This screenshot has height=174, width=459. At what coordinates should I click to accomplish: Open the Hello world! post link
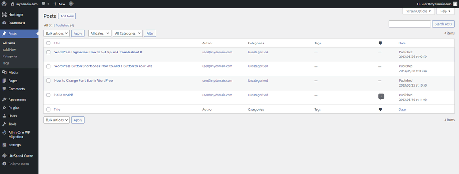pos(64,95)
